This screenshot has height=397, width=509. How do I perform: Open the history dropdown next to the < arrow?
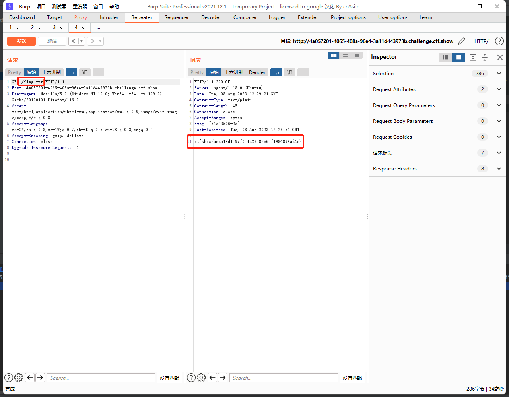coord(82,41)
